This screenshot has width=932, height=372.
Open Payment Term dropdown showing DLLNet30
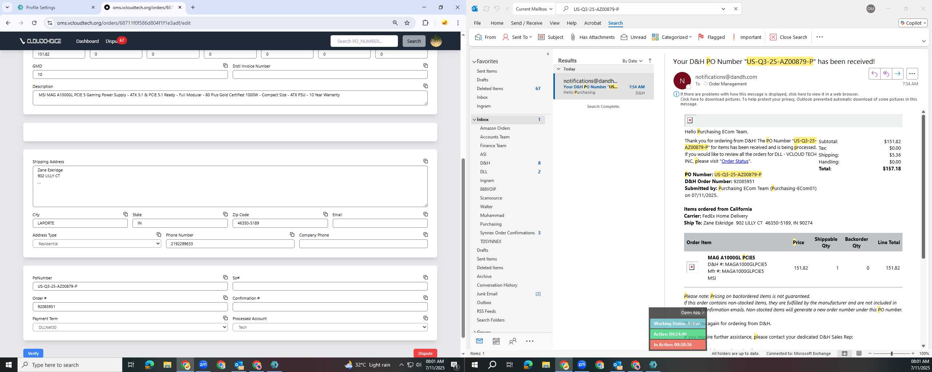point(130,327)
